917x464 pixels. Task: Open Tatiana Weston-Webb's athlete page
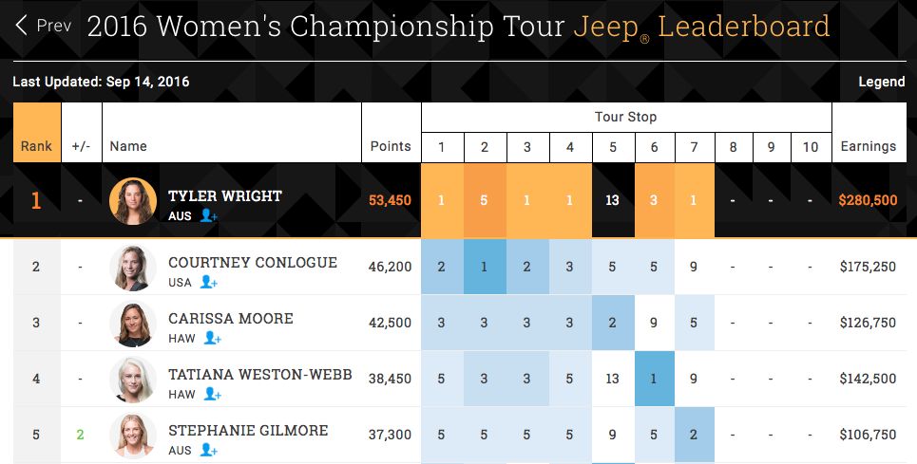[259, 375]
